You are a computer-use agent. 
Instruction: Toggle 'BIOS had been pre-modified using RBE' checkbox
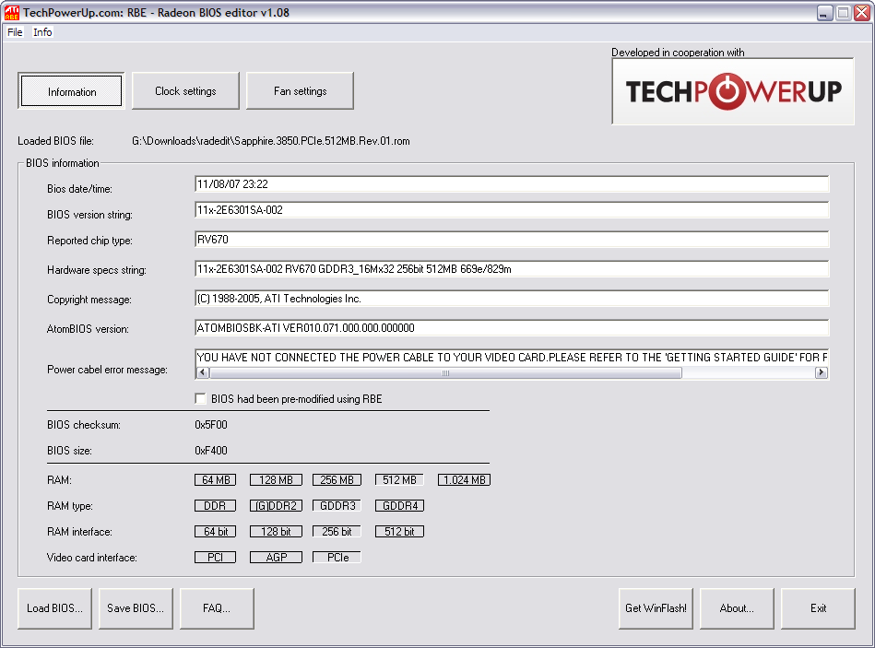click(200, 398)
